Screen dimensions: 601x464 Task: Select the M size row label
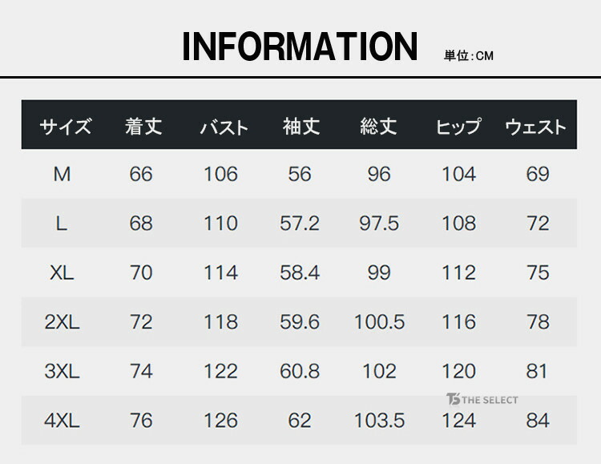pos(62,174)
